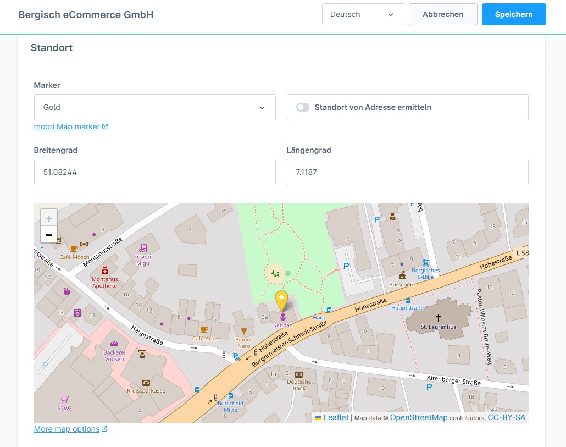Screen dimensions: 566x447
Task: Click the Bergisches E-Bike bicycle icon
Action: 425,263
